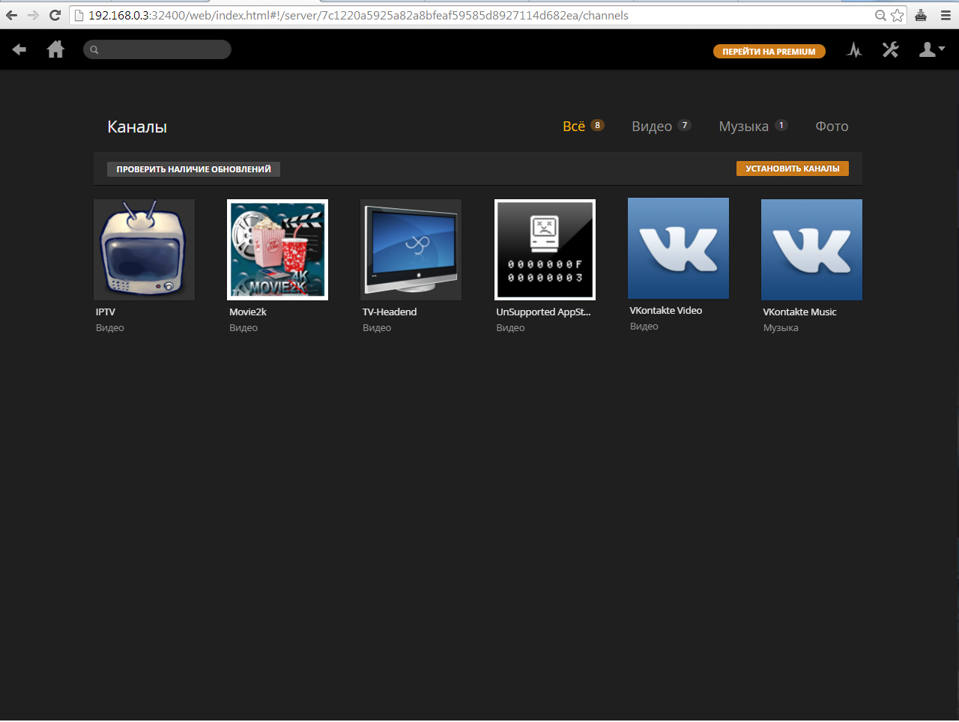Click the UnSupported AppSt... title text
The image size is (959, 722).
(543, 312)
